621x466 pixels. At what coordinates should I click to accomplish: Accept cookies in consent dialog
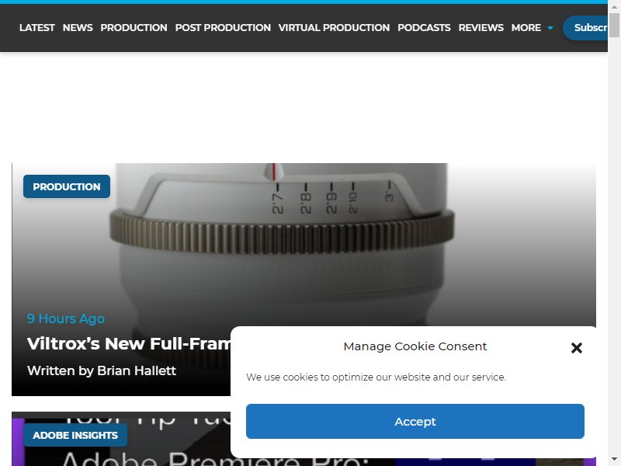pyautogui.click(x=415, y=421)
